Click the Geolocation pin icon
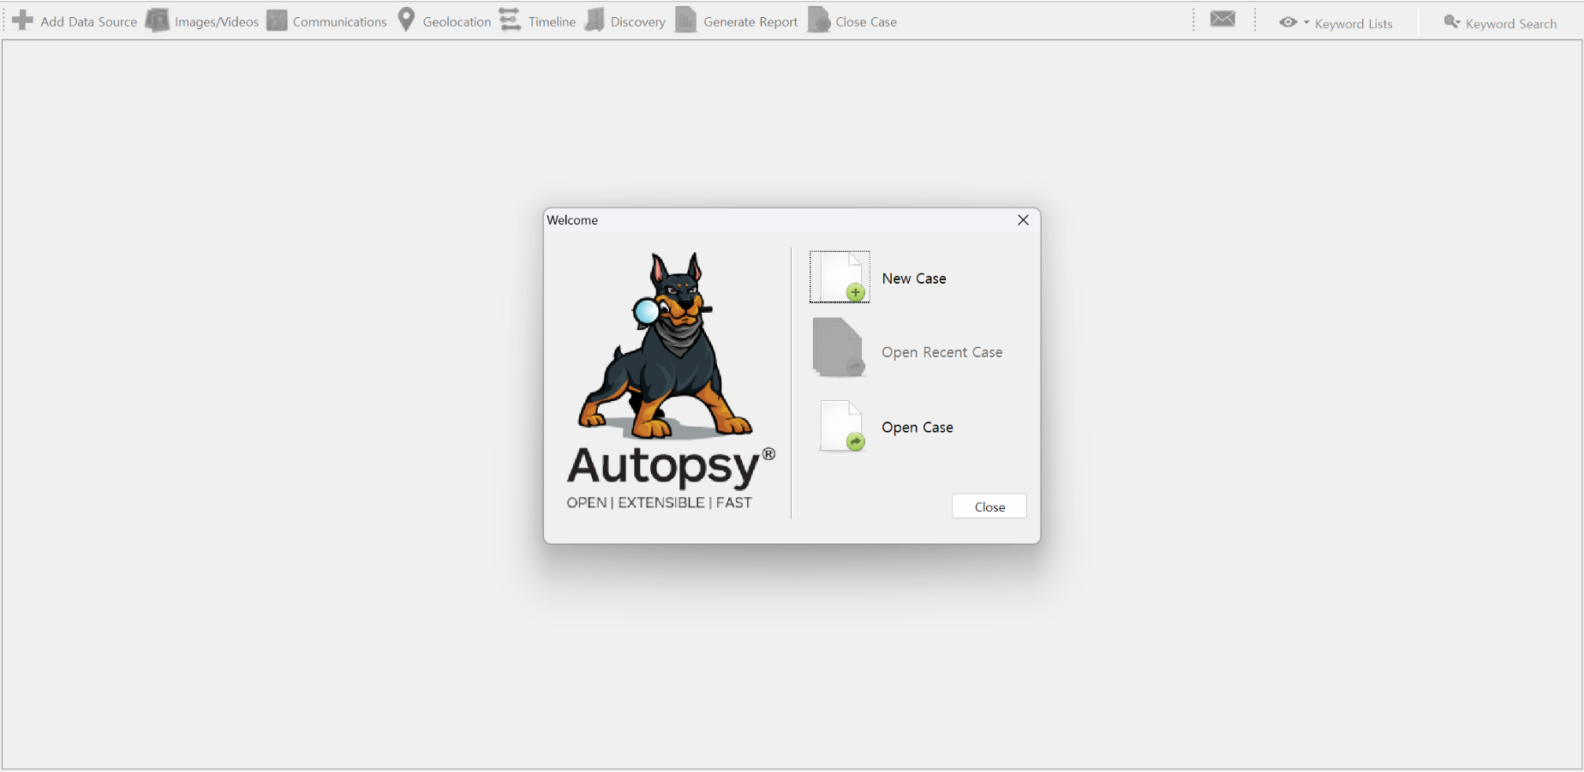 pos(407,20)
